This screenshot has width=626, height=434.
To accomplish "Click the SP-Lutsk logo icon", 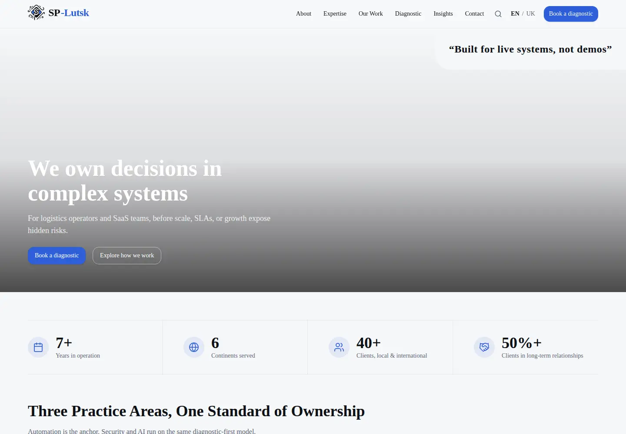I will pos(36,13).
